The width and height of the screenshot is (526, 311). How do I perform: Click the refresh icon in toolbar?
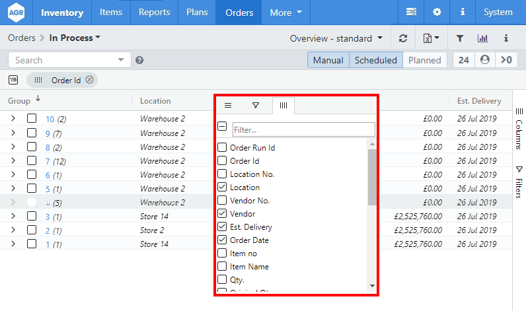click(x=403, y=38)
